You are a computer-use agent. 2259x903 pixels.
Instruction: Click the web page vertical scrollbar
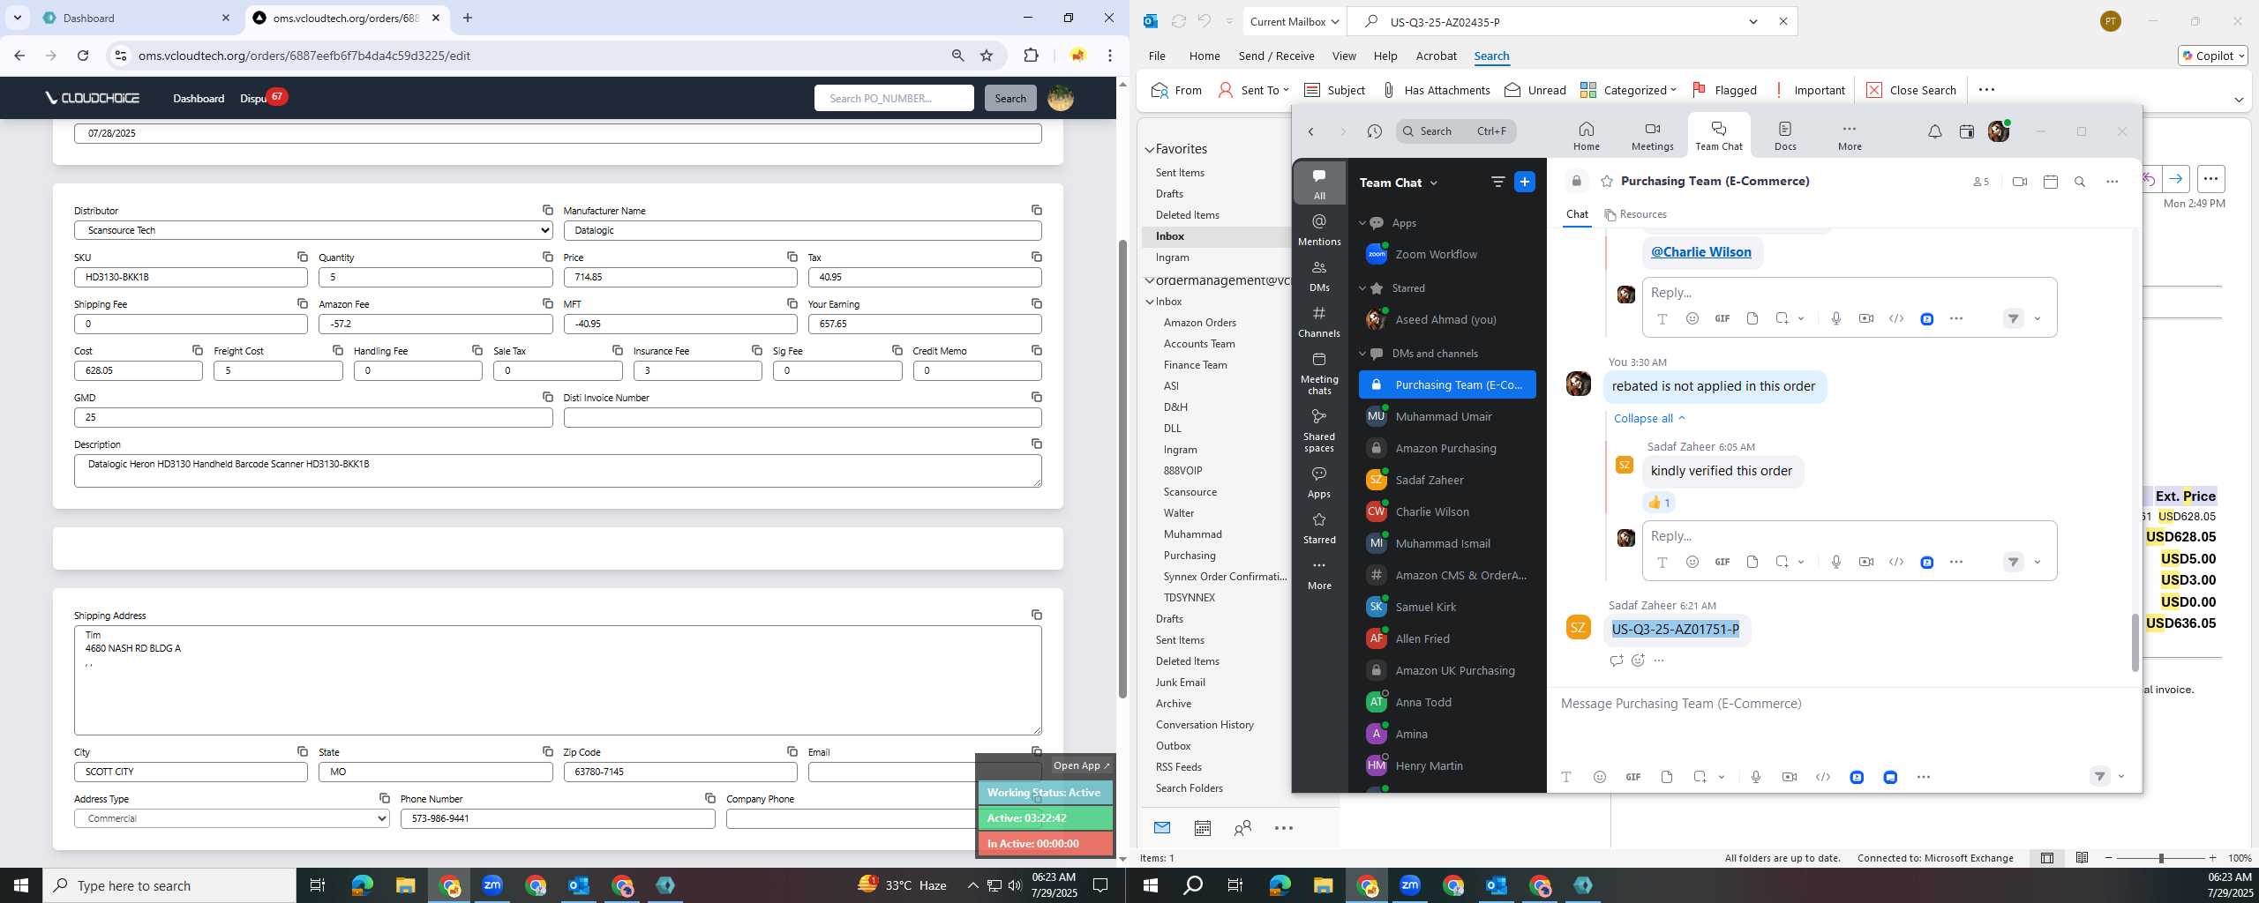(1122, 467)
